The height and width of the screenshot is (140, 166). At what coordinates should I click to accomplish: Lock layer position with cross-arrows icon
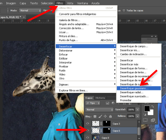pos(105,116)
